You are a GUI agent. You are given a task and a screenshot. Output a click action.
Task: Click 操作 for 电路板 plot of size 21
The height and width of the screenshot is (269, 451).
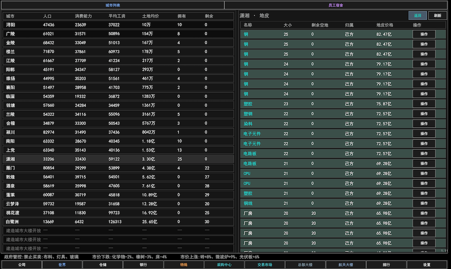(x=424, y=164)
